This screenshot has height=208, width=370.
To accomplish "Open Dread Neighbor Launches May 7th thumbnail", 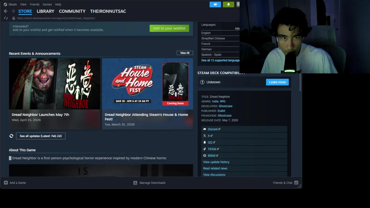I will coord(54,84).
